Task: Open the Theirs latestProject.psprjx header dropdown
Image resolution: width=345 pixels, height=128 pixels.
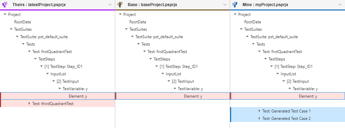Action: click(x=110, y=5)
